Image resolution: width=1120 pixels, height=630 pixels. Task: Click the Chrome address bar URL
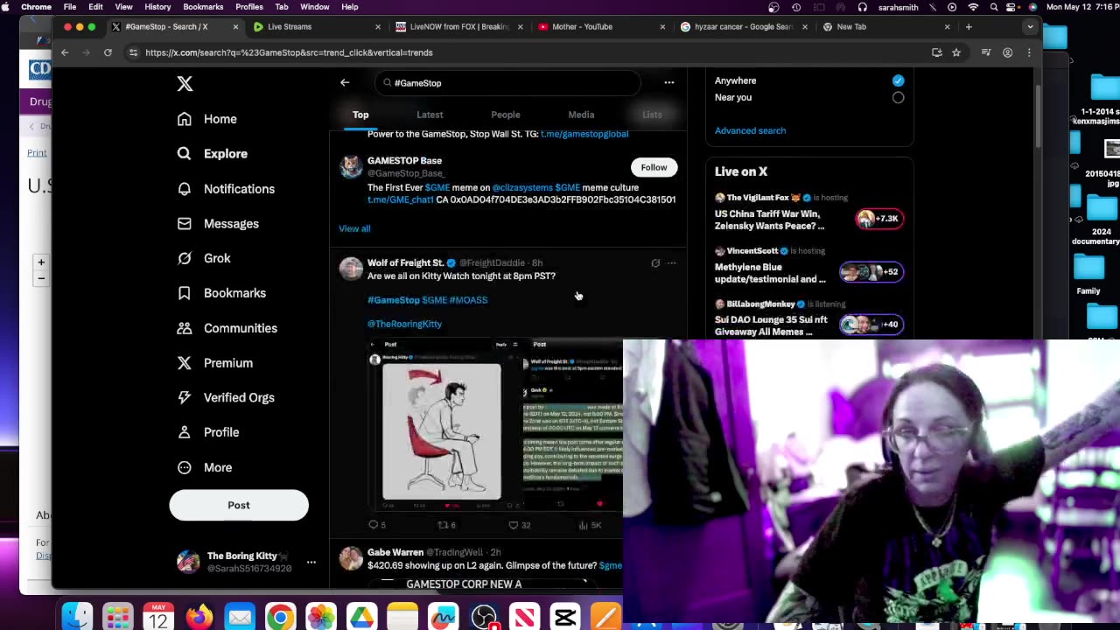289,52
